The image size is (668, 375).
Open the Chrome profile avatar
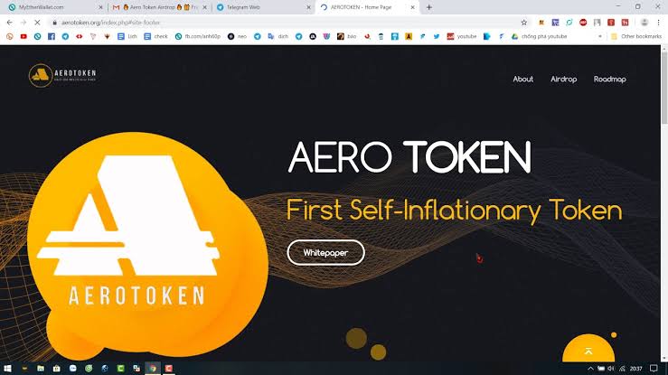tap(644, 23)
